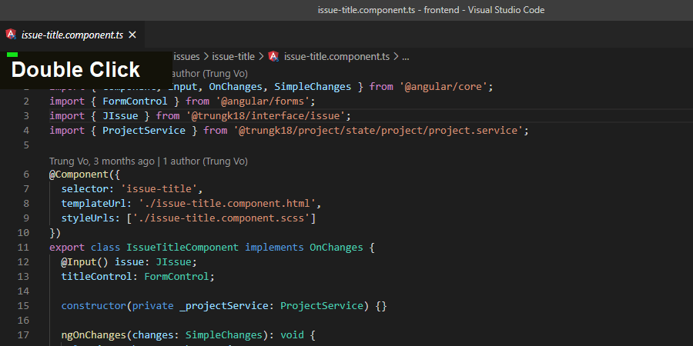The width and height of the screenshot is (693, 346).
Task: Click the './issue-title.component.scss' path string
Action: click(x=222, y=218)
